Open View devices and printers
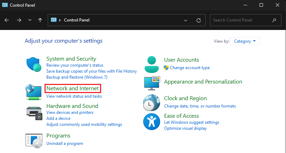Image resolution: width=286 pixels, height=153 pixels. (x=70, y=112)
